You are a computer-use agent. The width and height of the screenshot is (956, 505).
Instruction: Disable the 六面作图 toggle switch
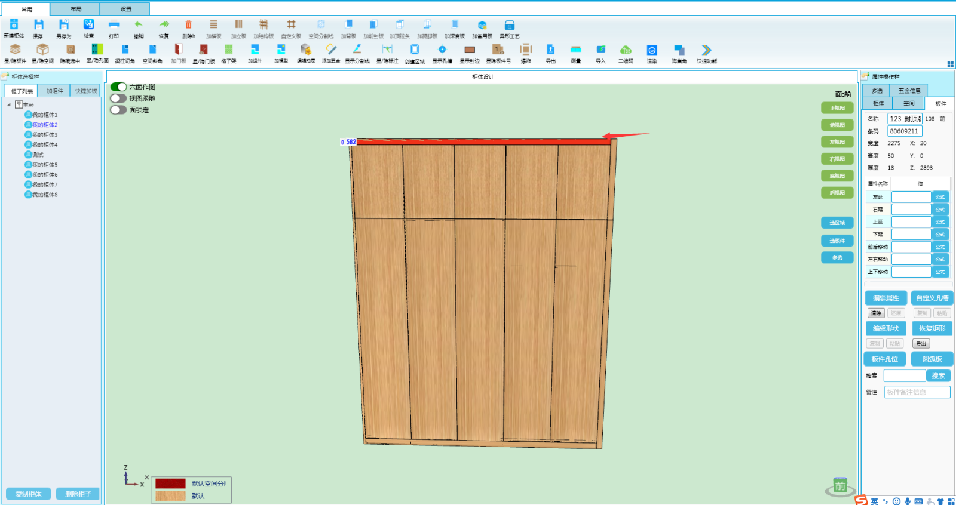pyautogui.click(x=118, y=87)
